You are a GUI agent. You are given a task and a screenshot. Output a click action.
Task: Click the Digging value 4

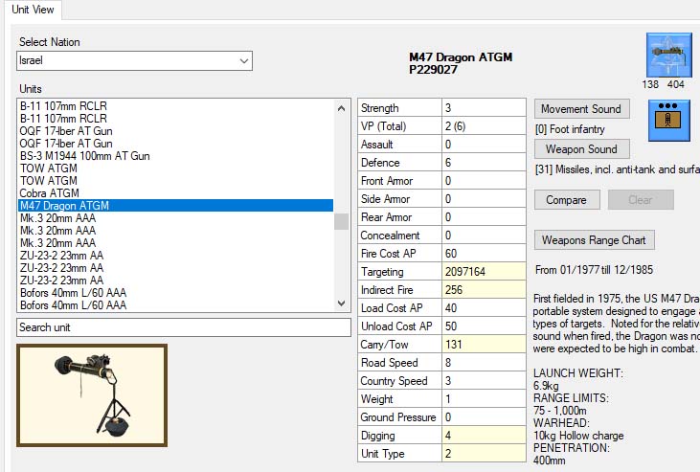(x=484, y=436)
